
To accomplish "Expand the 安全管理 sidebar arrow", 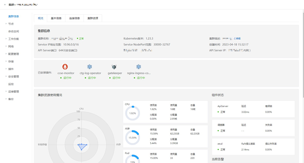I will 6,76.
